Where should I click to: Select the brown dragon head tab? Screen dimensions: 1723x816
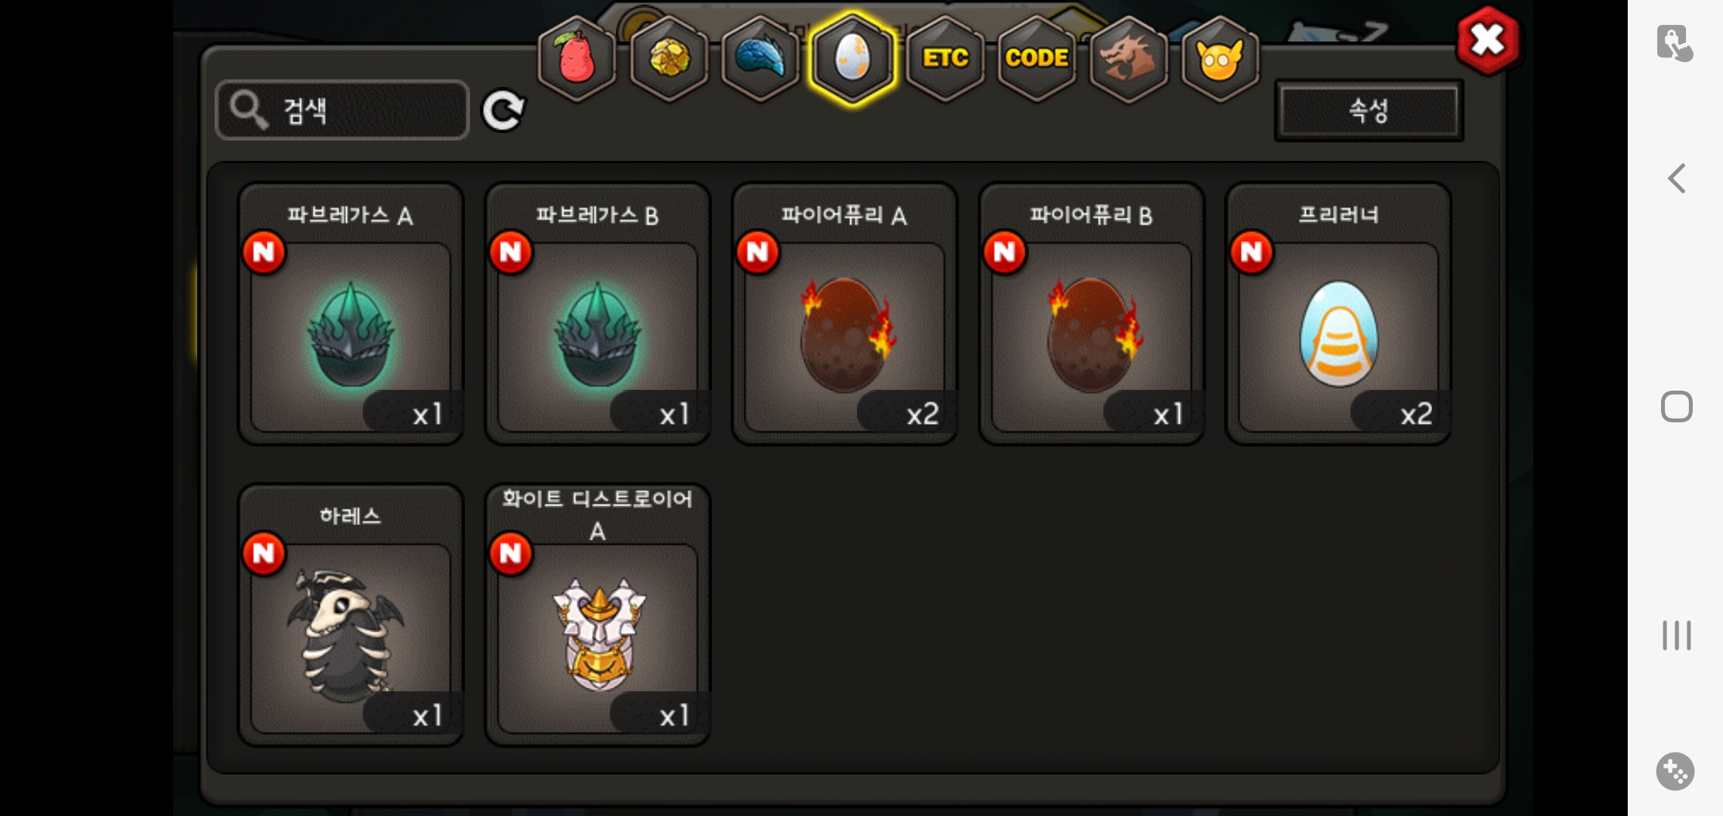click(x=1128, y=59)
